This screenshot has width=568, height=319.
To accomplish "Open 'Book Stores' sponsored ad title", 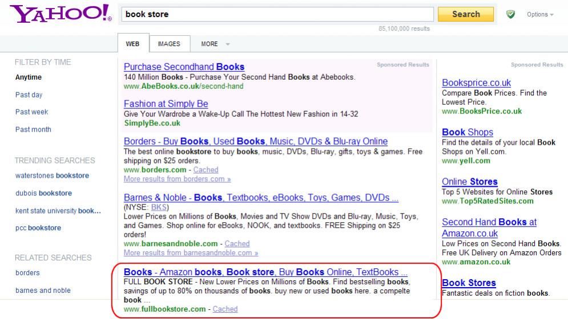I will [469, 283].
